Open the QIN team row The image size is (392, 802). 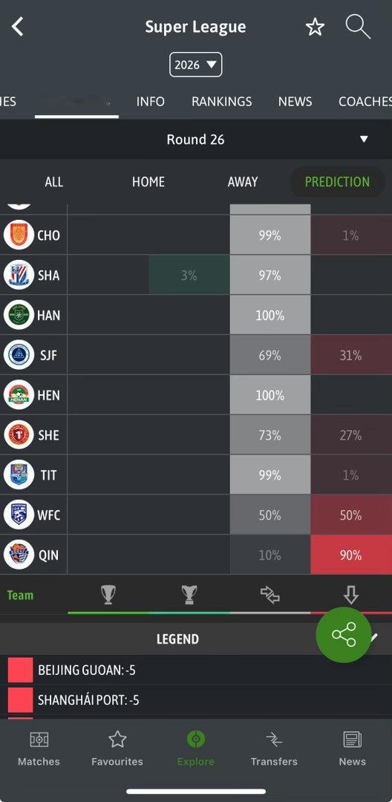(196, 555)
